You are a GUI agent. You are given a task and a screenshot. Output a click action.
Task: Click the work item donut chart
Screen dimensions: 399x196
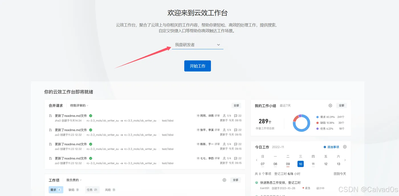click(x=301, y=123)
